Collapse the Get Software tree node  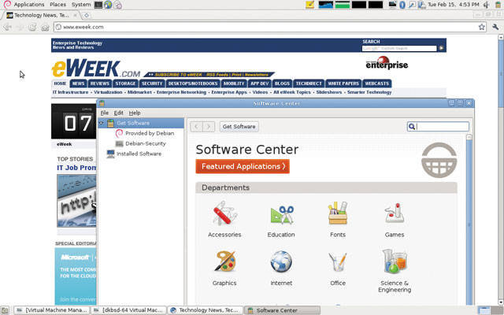click(102, 123)
